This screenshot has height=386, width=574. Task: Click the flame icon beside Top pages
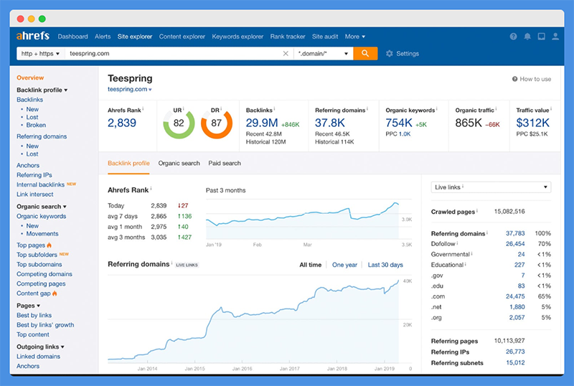[49, 245]
